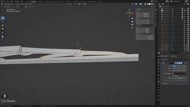
Task: Toggle Mirror Bisect X button
Action: [174, 68]
